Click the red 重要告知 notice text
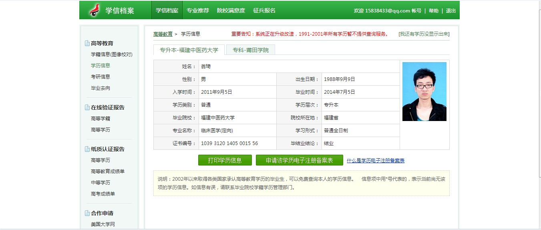 tap(310, 34)
